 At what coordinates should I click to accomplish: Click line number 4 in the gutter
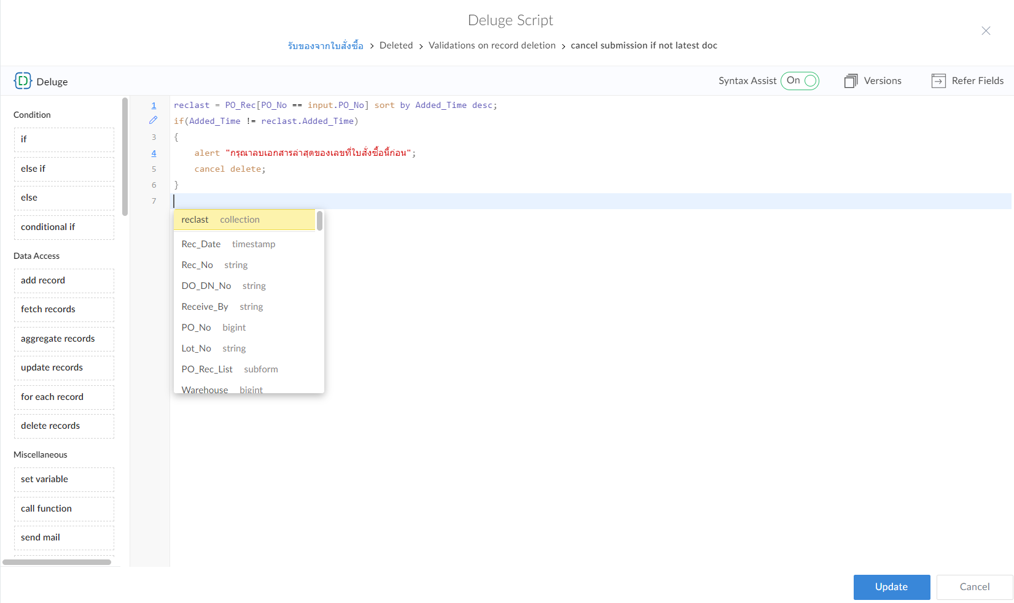pos(154,153)
